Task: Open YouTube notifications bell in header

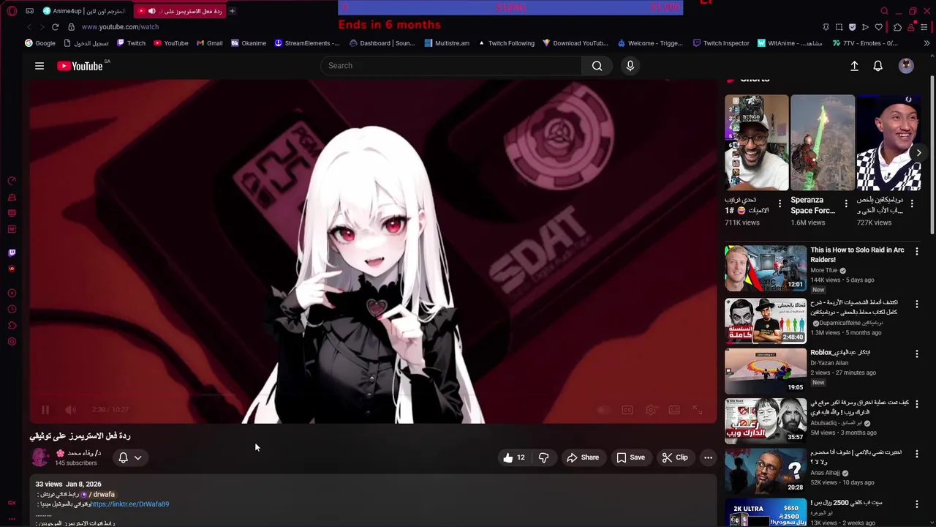Action: 878,66
